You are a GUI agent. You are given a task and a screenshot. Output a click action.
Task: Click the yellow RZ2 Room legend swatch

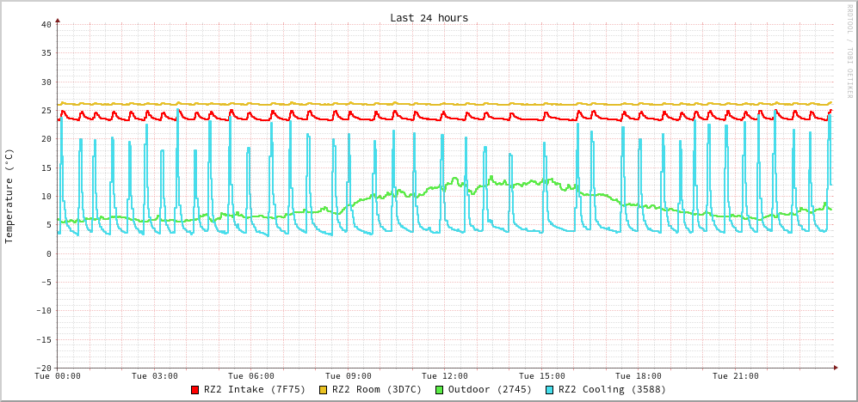point(324,390)
